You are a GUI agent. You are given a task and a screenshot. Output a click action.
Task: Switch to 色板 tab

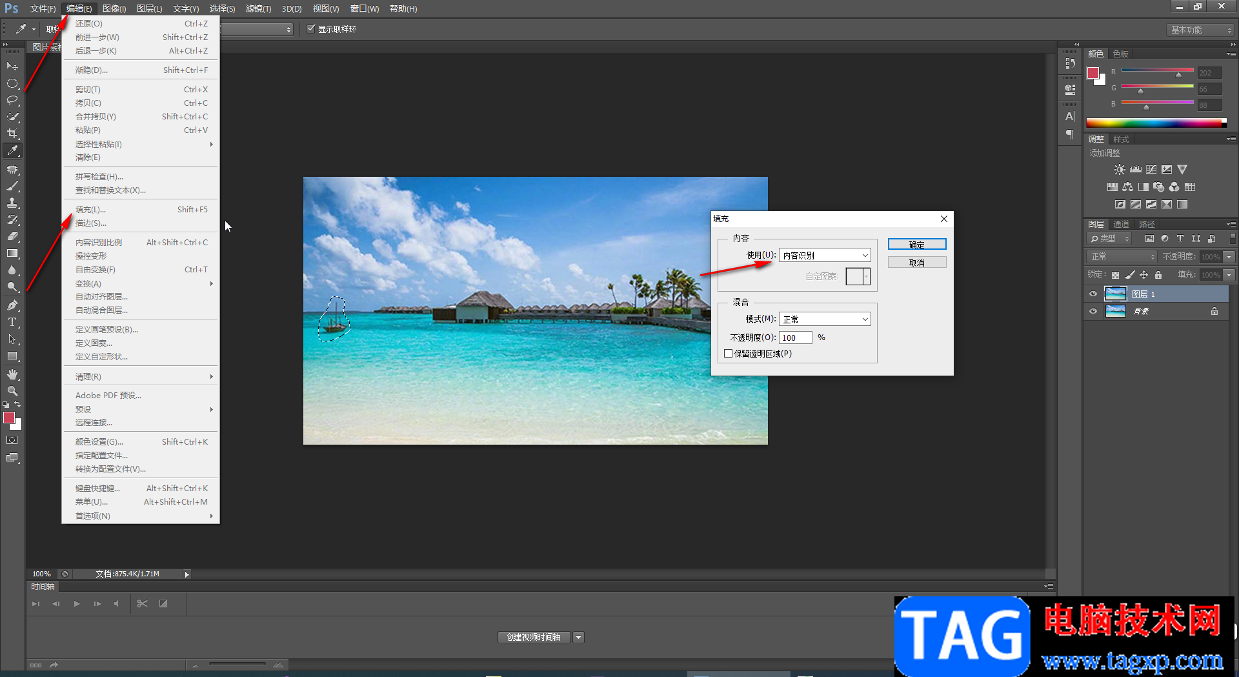tap(1121, 54)
